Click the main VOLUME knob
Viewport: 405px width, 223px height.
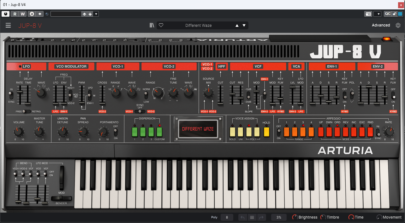pos(19,131)
